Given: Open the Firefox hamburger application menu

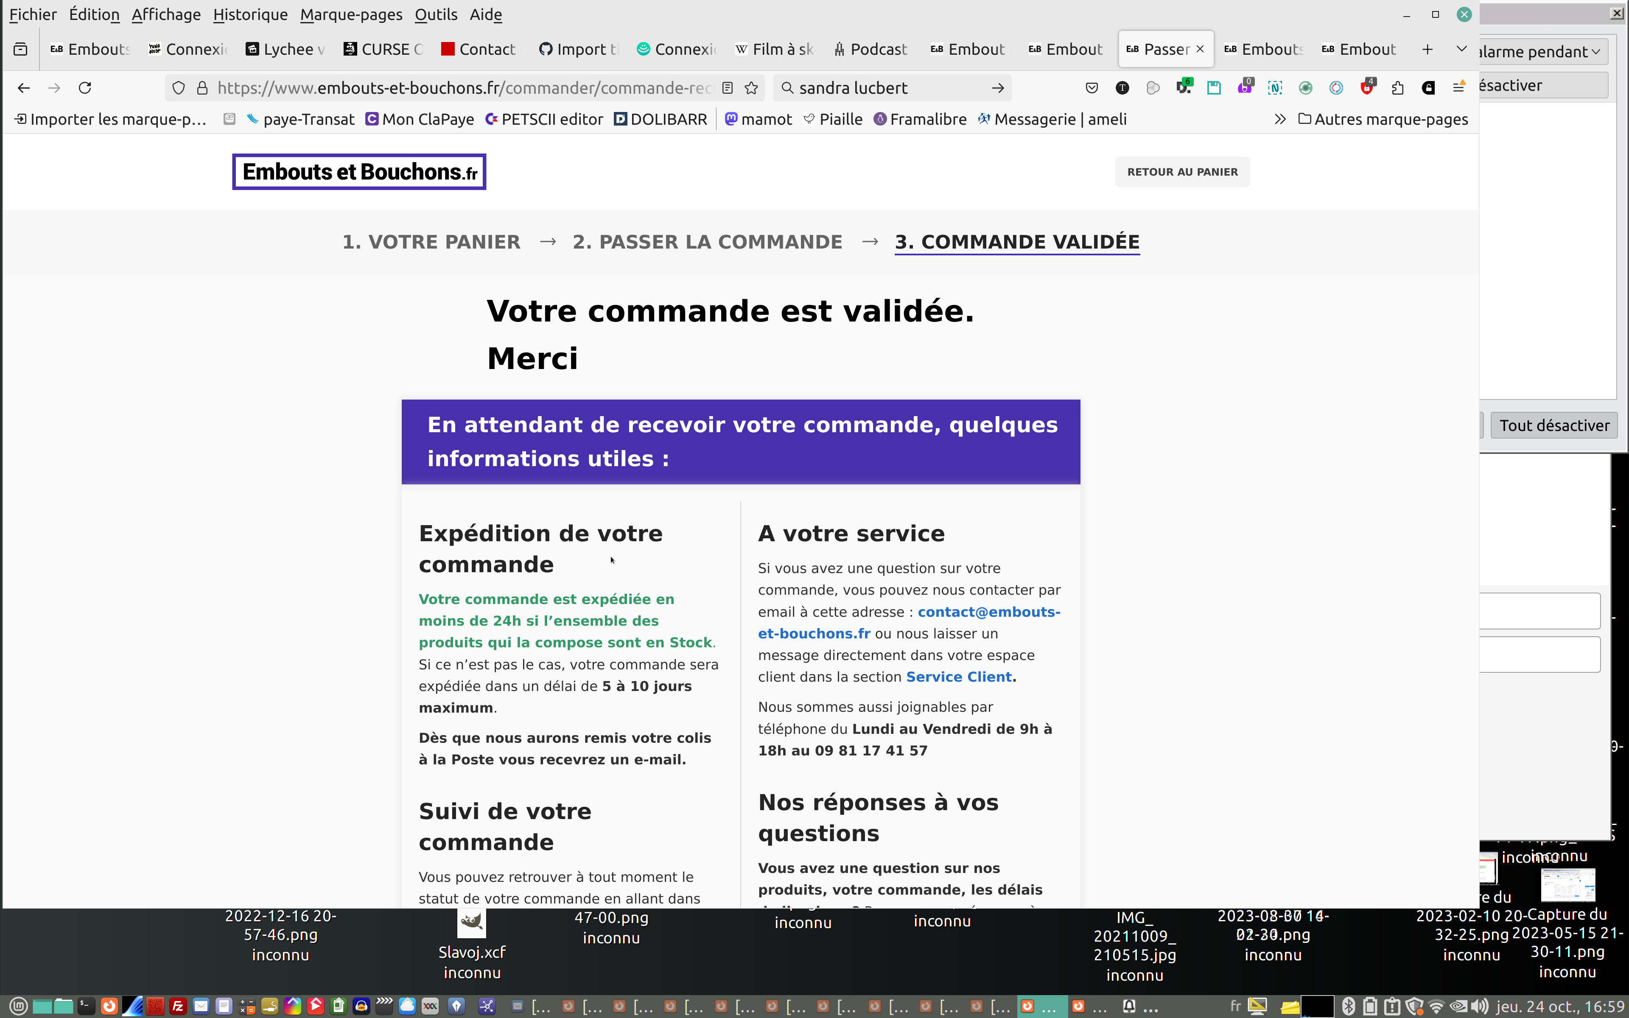Looking at the screenshot, I should pos(1458,87).
